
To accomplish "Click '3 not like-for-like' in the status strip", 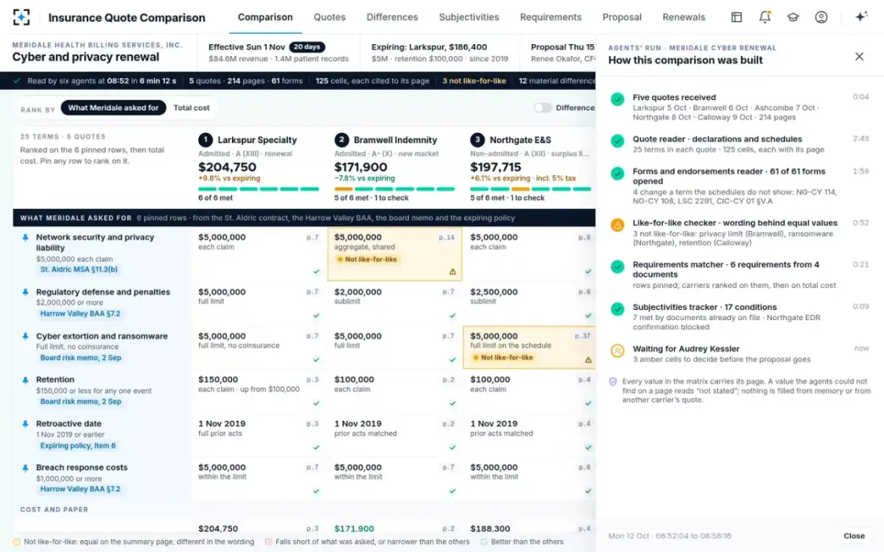I will click(x=473, y=81).
